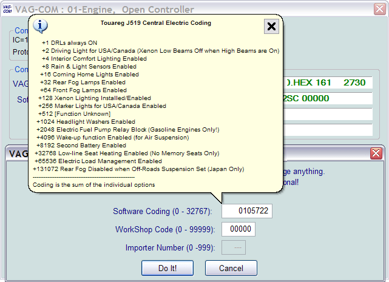
Task: Click '+2 Driving Light for USA/Canada' line
Action: pos(160,51)
